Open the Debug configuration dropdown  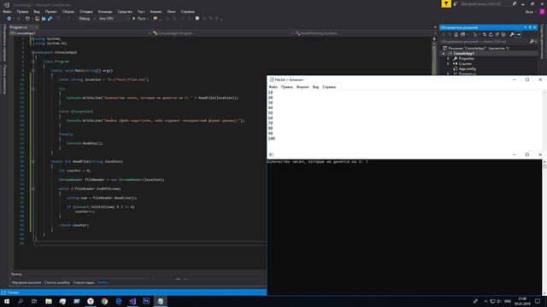point(87,19)
